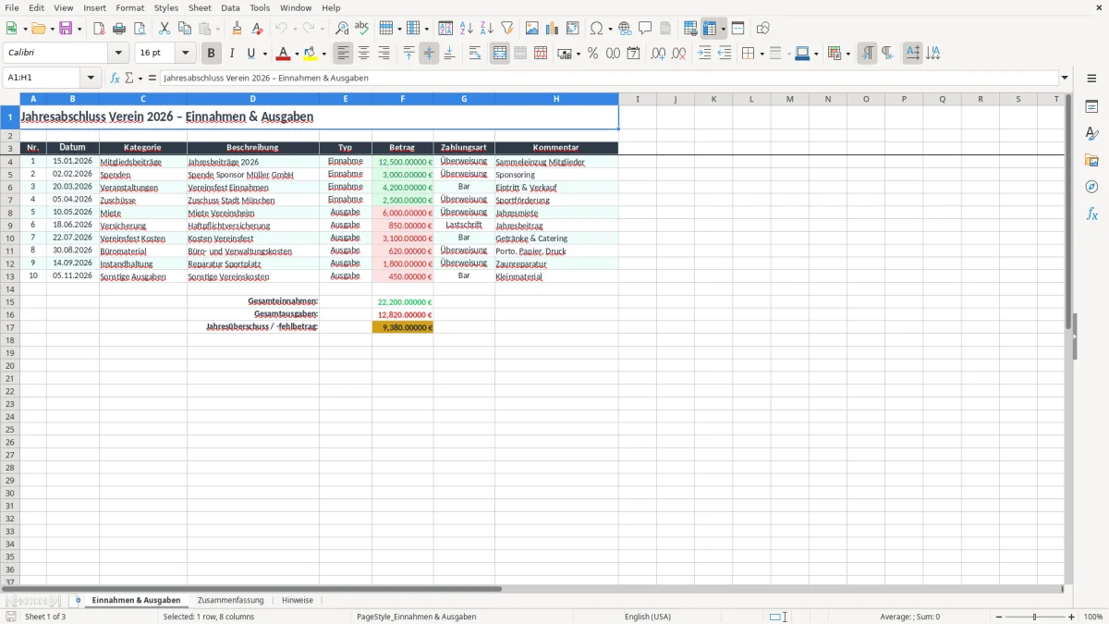This screenshot has height=624, width=1109.
Task: Open the Data menu
Action: 230,7
